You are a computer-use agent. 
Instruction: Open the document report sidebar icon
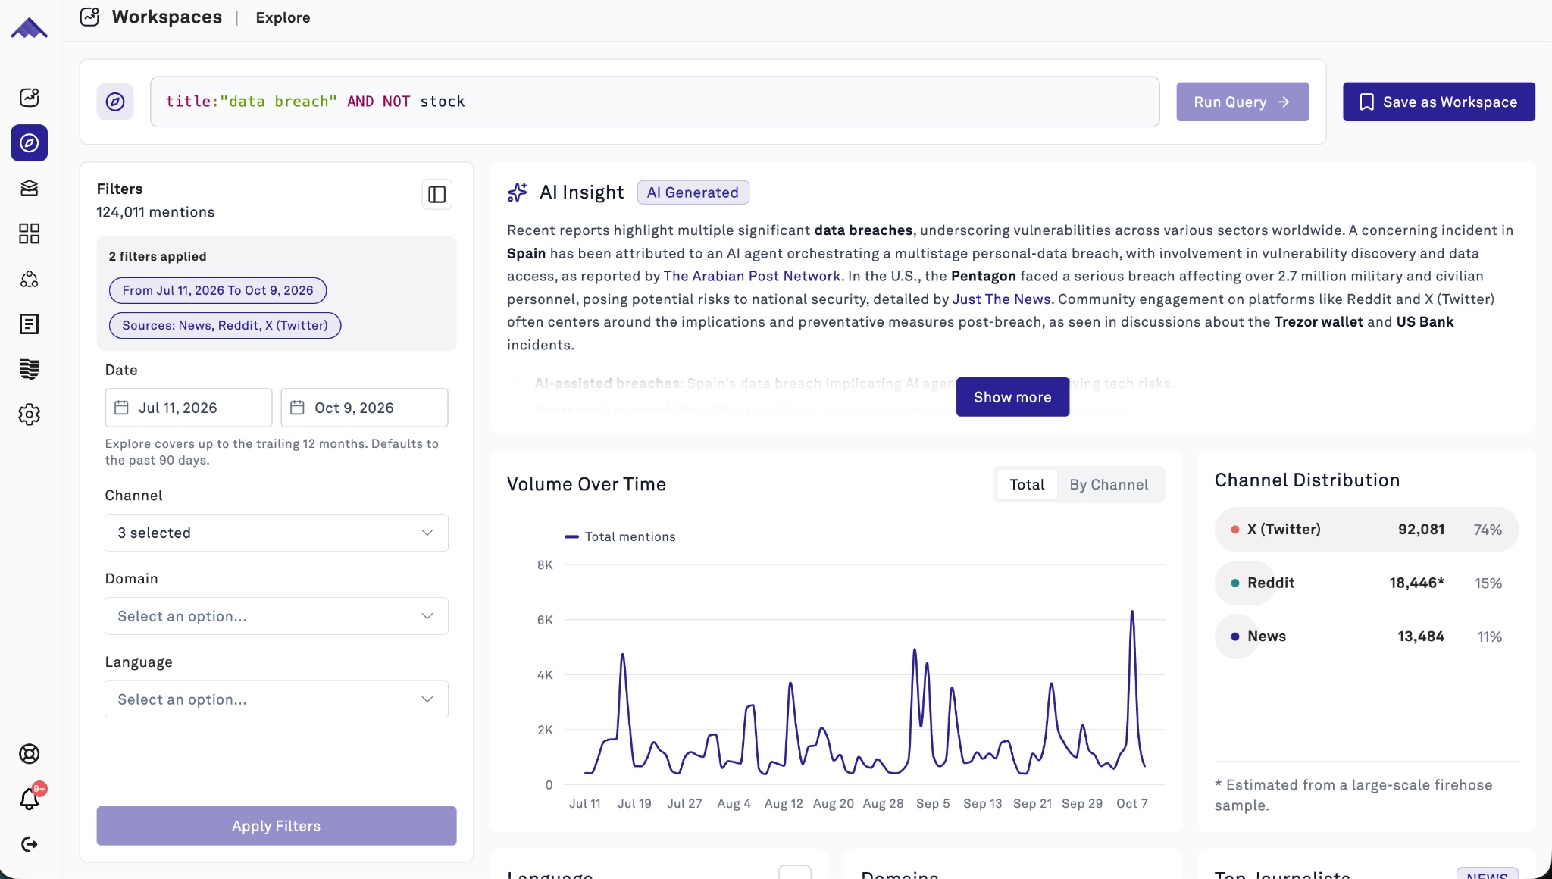pyautogui.click(x=29, y=324)
